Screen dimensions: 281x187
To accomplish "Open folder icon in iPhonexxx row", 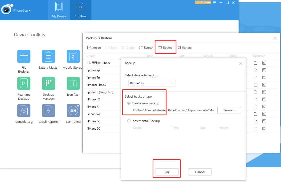I will tap(255, 114).
